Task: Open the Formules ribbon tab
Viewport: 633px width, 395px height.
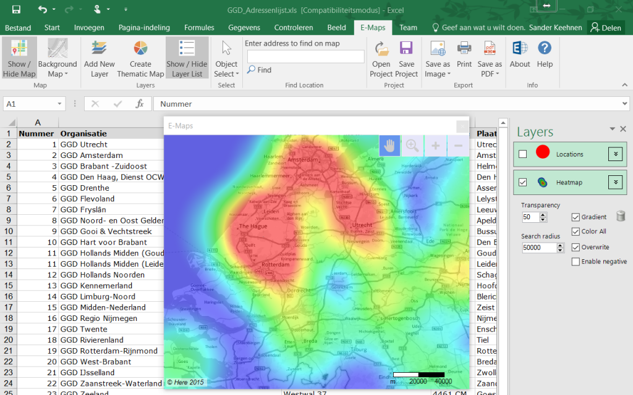Action: coord(198,27)
